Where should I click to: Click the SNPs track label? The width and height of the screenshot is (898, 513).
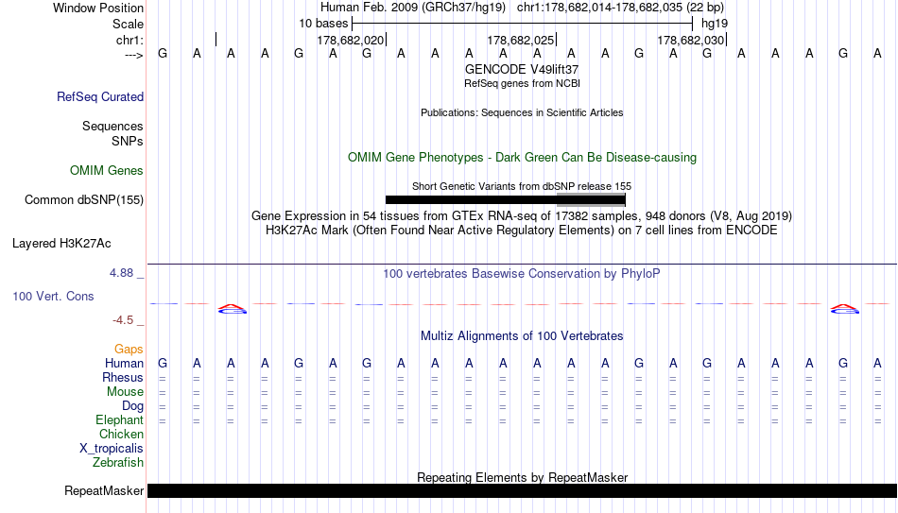[x=128, y=141]
